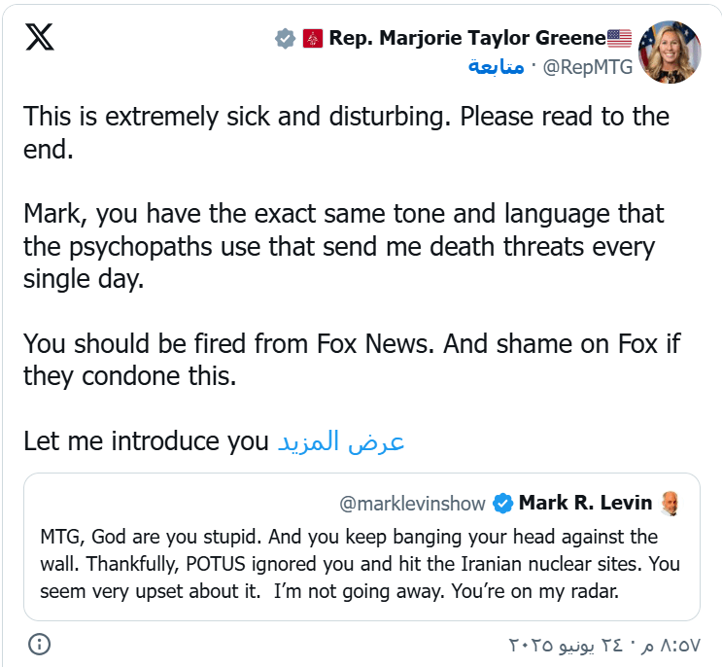Open Marjorie Taylor Greene's profile photo
The height and width of the screenshot is (667, 722).
pos(670,53)
